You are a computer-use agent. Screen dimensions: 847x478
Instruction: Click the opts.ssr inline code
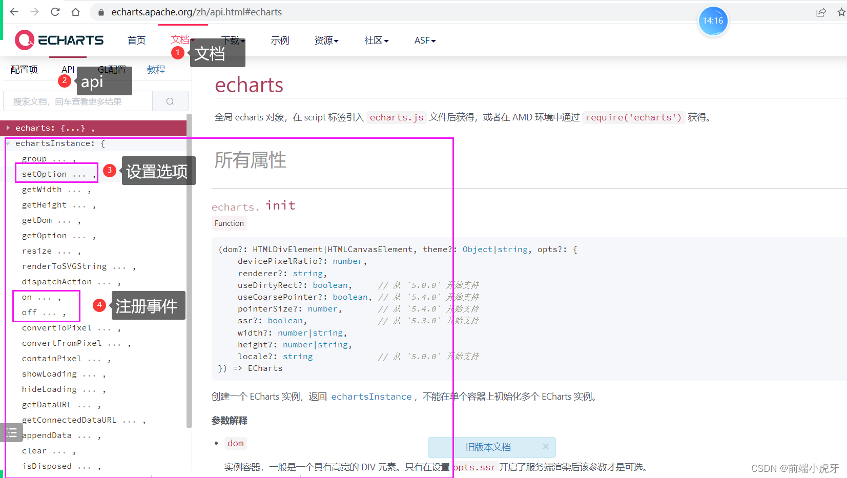click(x=474, y=467)
